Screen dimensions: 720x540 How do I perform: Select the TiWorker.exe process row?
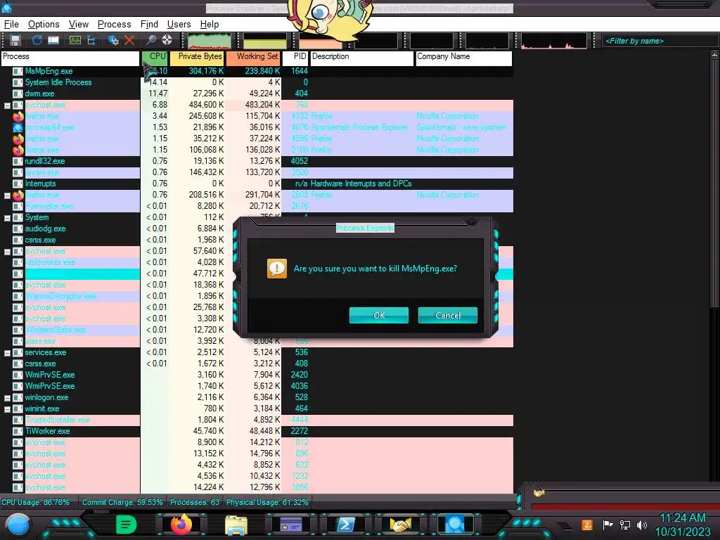(x=257, y=431)
